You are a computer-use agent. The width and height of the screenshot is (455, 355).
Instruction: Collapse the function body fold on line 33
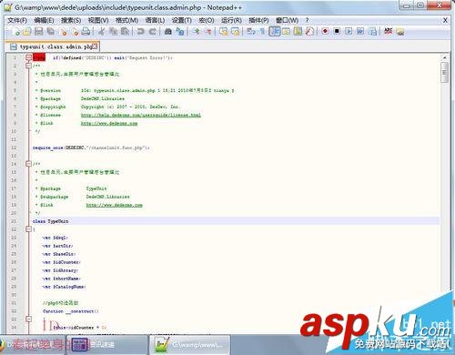tap(28, 319)
